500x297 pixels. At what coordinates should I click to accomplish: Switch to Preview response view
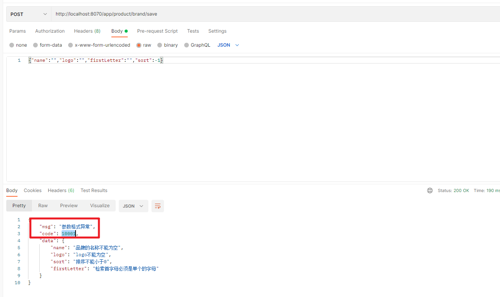click(69, 206)
